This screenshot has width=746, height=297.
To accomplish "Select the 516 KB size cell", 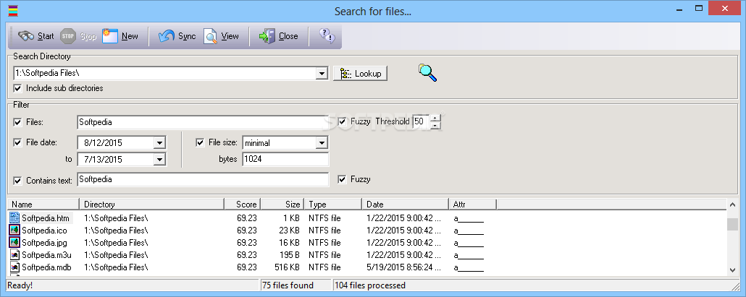I will pyautogui.click(x=287, y=267).
